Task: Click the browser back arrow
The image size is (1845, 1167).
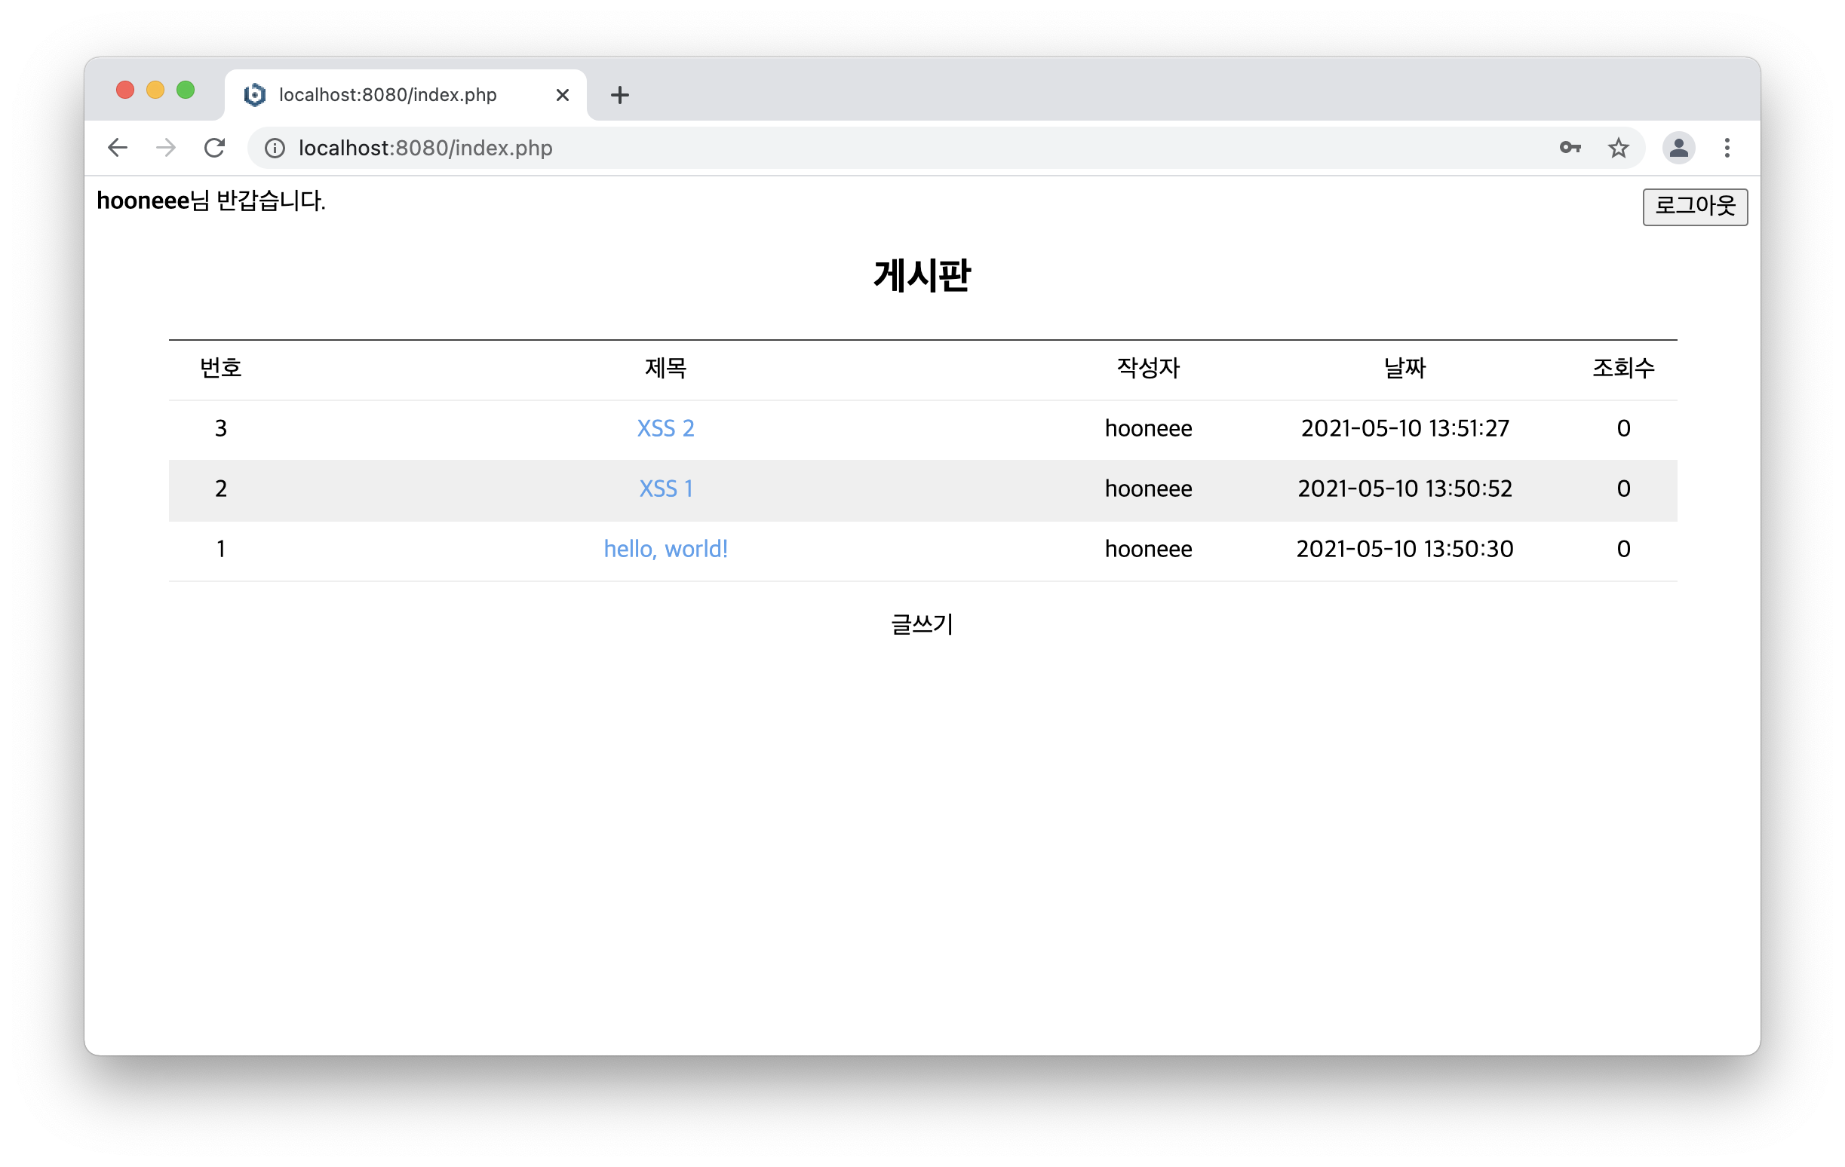Action: point(117,148)
